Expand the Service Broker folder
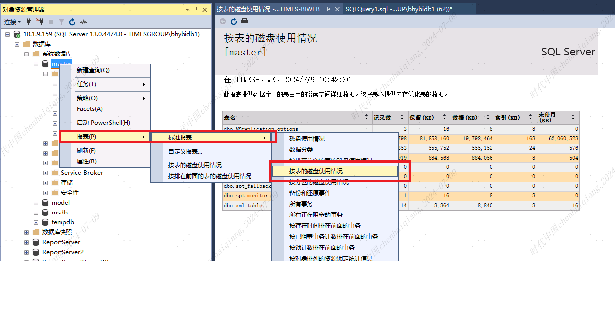The image size is (615, 321). tap(45, 173)
